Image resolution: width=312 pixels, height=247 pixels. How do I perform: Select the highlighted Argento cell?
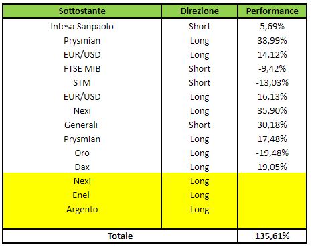pos(82,210)
